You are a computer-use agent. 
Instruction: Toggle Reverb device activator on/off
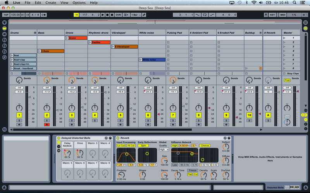point(118,138)
